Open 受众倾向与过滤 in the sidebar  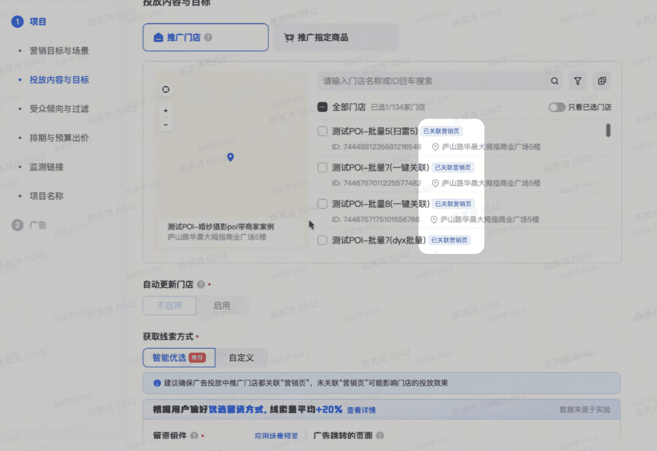click(x=59, y=109)
